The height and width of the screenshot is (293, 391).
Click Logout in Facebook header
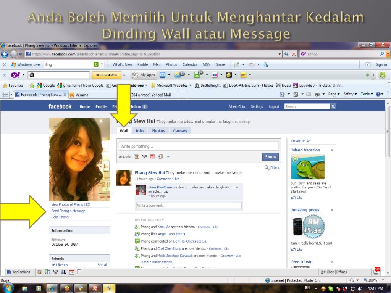[274, 107]
